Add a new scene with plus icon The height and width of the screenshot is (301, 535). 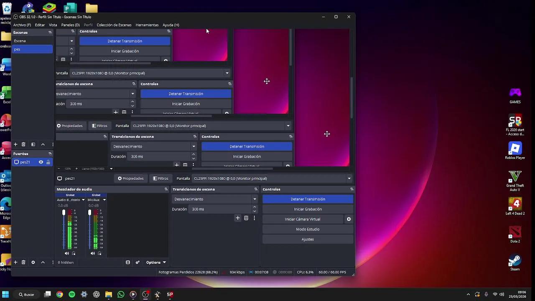tap(15, 144)
